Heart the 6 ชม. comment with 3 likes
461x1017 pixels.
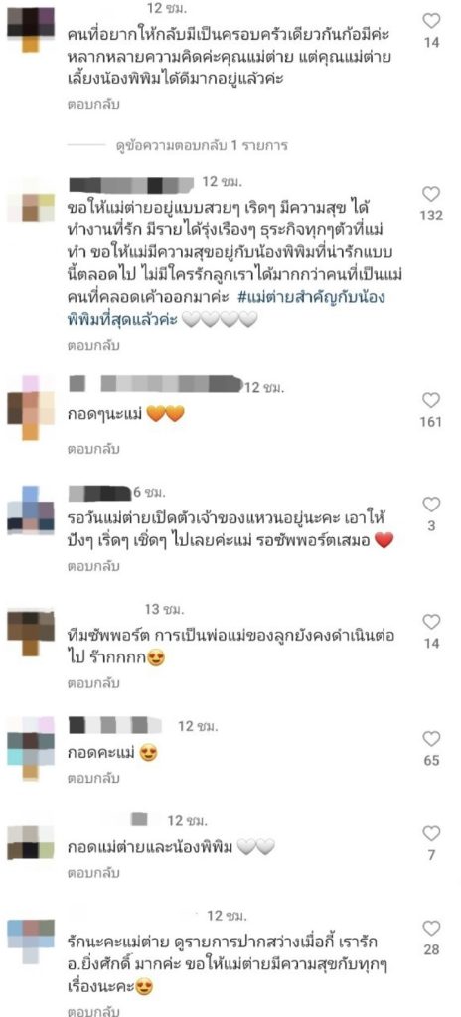pyautogui.click(x=431, y=505)
